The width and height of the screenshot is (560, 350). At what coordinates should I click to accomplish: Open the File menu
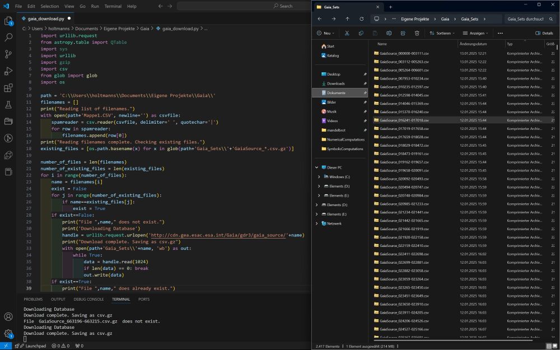click(x=18, y=6)
